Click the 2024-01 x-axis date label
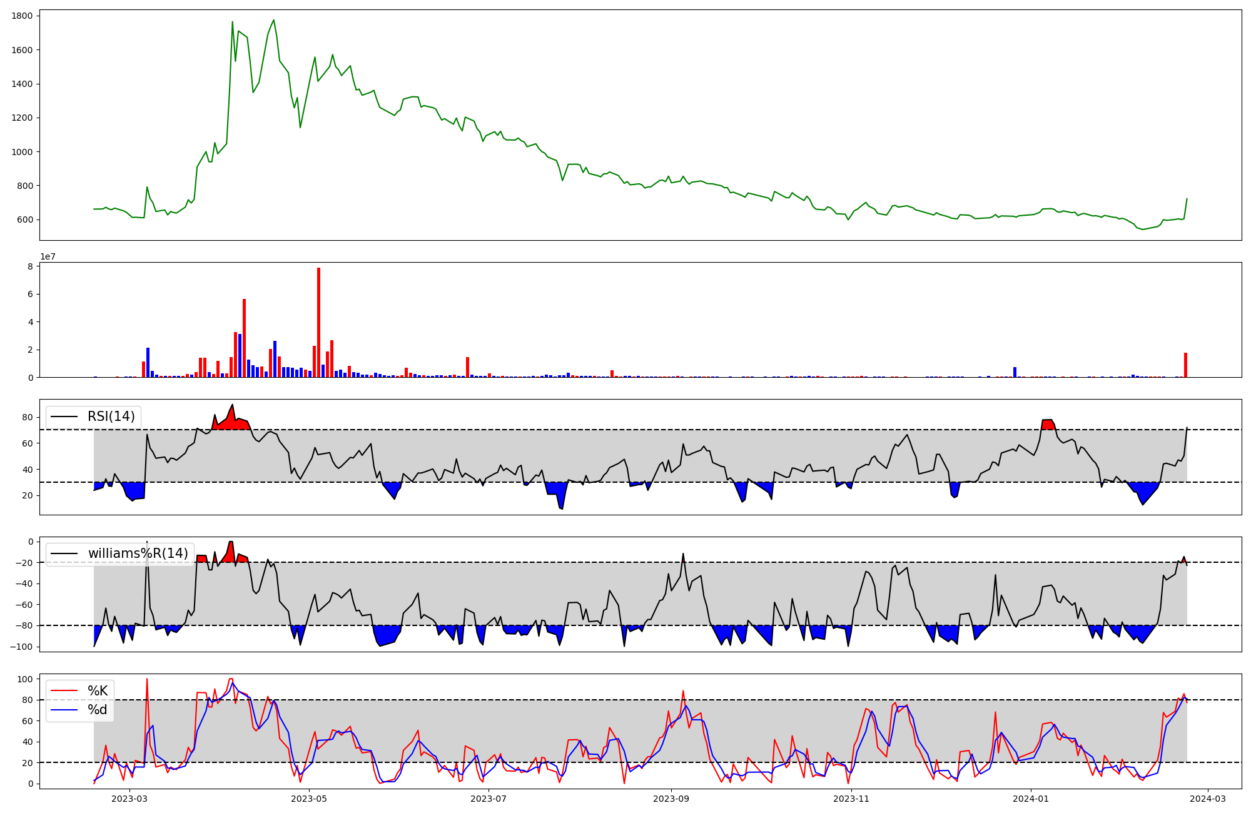 point(1030,799)
